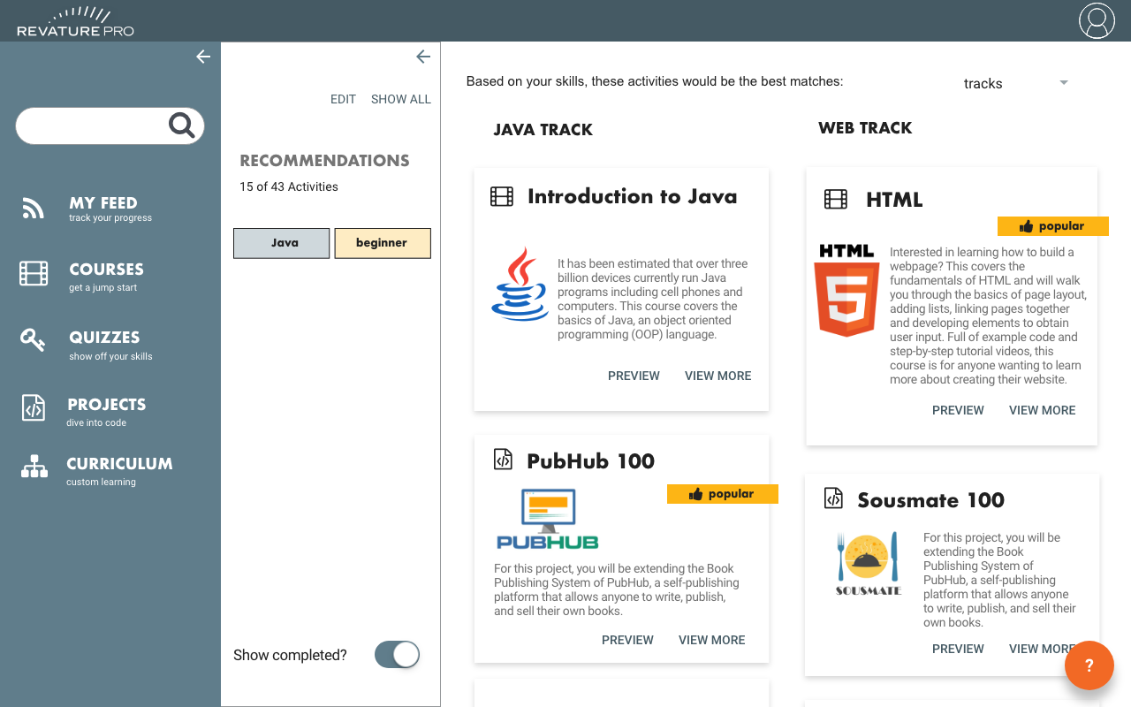The width and height of the screenshot is (1131, 707).
Task: View more on Sousmate 100
Action: [x=1043, y=649]
